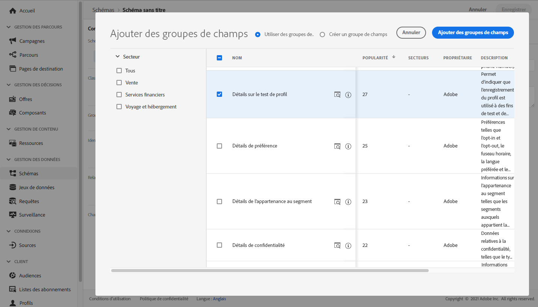The height and width of the screenshot is (307, 538).
Task: Collapse the Connexions sidebar section
Action: (9, 231)
